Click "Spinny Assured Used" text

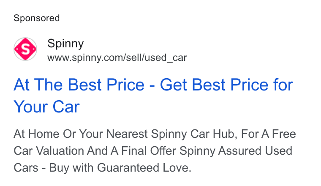point(236,151)
